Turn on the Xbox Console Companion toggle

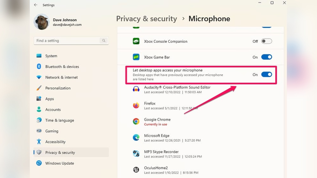(x=267, y=41)
